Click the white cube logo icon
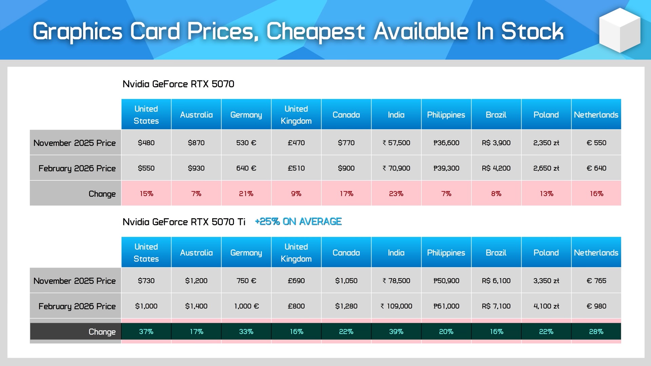651x366 pixels. tap(620, 30)
